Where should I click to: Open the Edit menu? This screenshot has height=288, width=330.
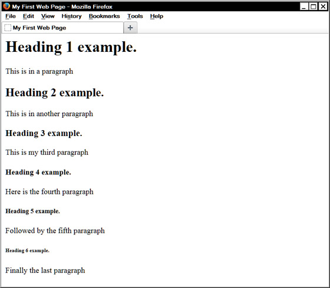[28, 16]
